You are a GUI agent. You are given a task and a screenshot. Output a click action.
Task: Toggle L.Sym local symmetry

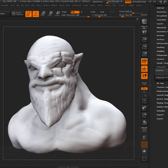(x=144, y=84)
